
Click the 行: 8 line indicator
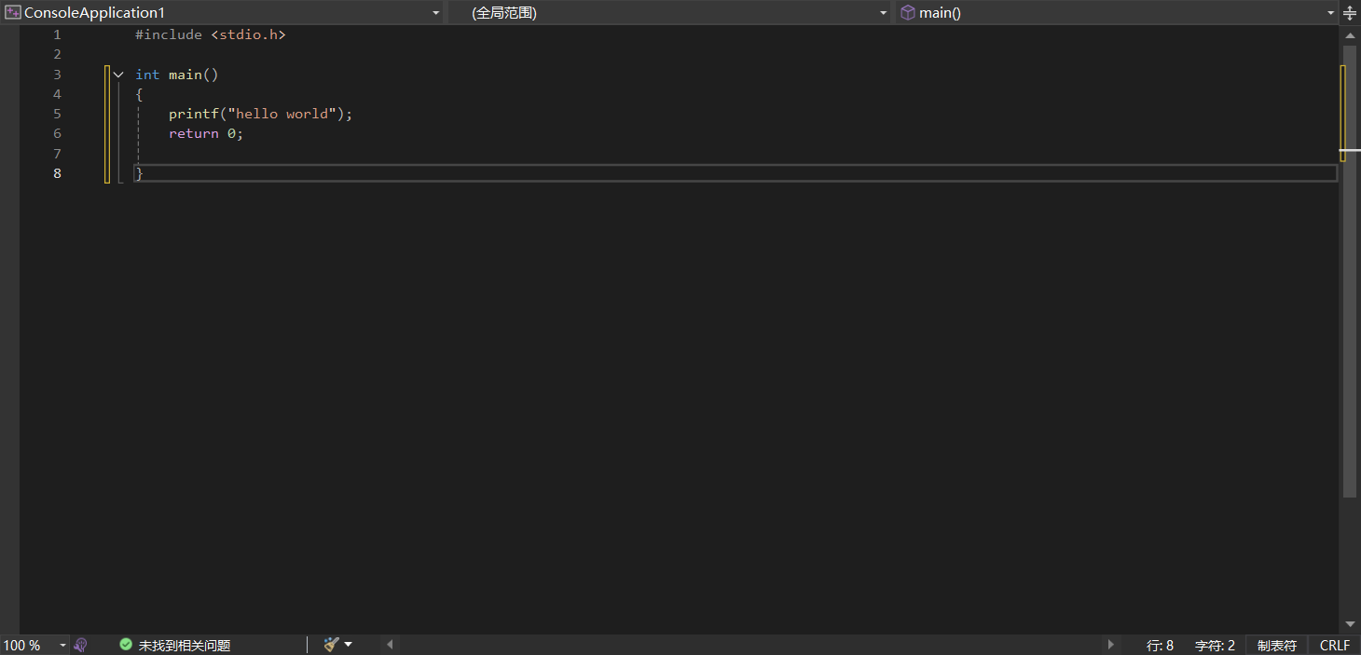[1160, 645]
